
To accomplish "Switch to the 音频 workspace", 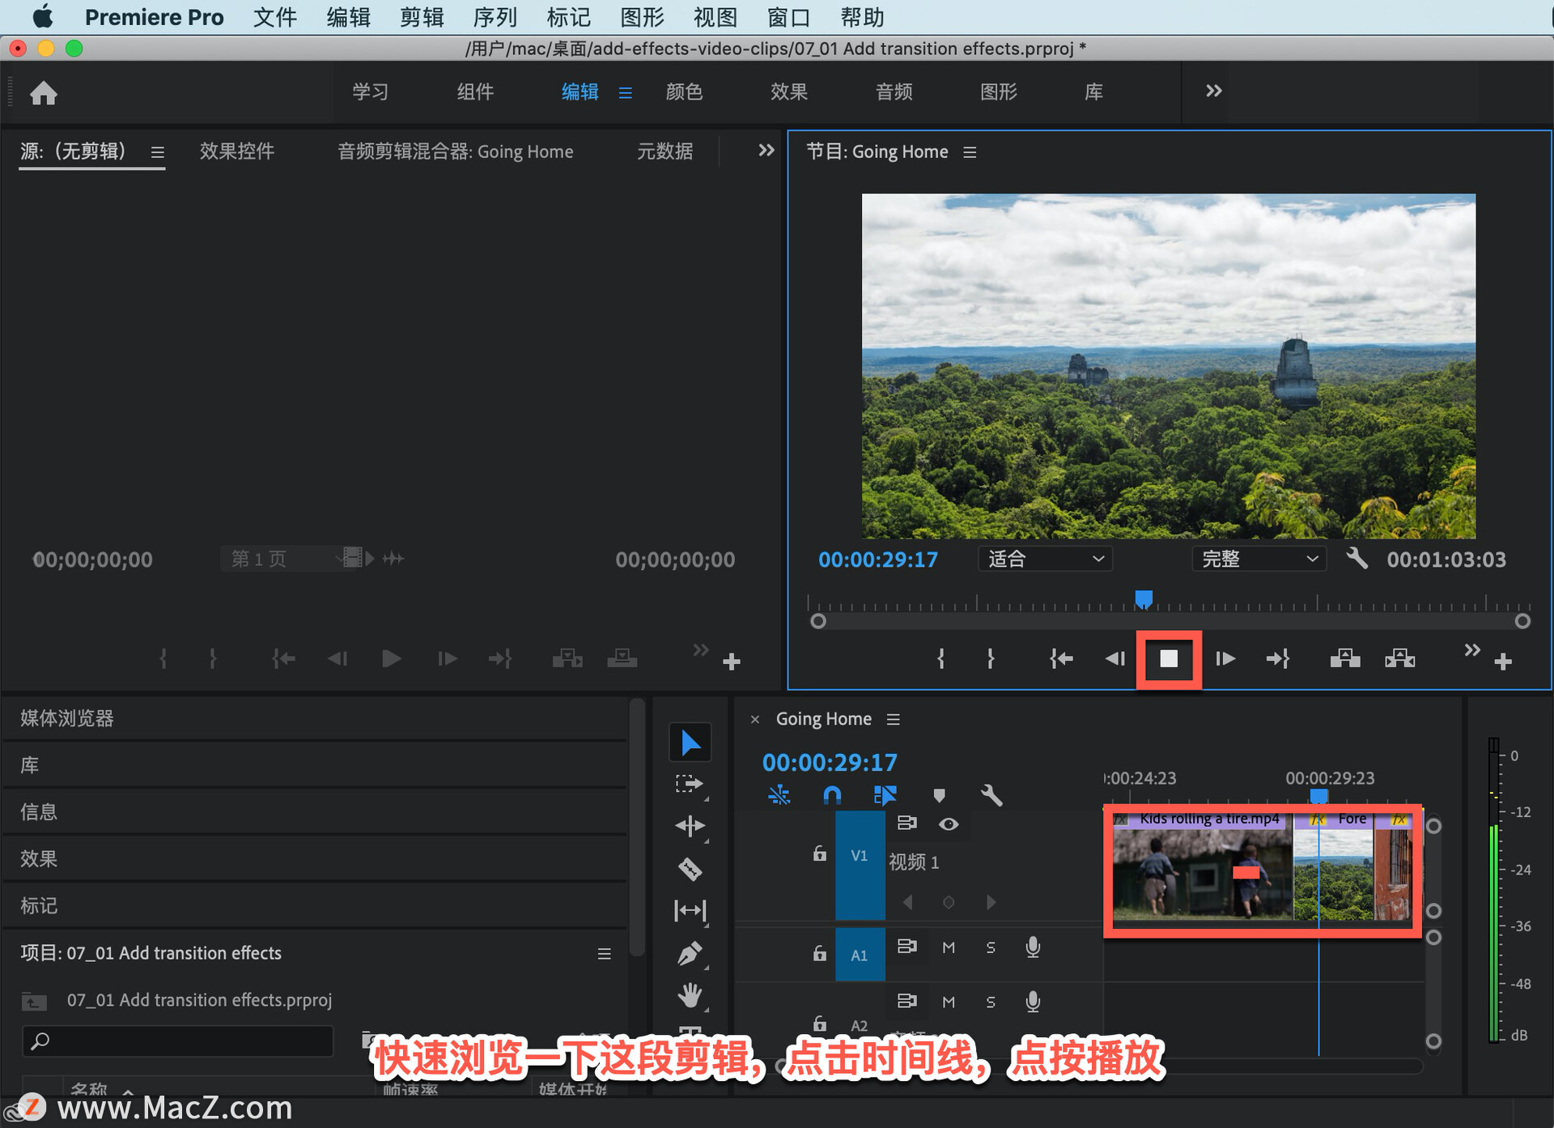I will (x=894, y=92).
